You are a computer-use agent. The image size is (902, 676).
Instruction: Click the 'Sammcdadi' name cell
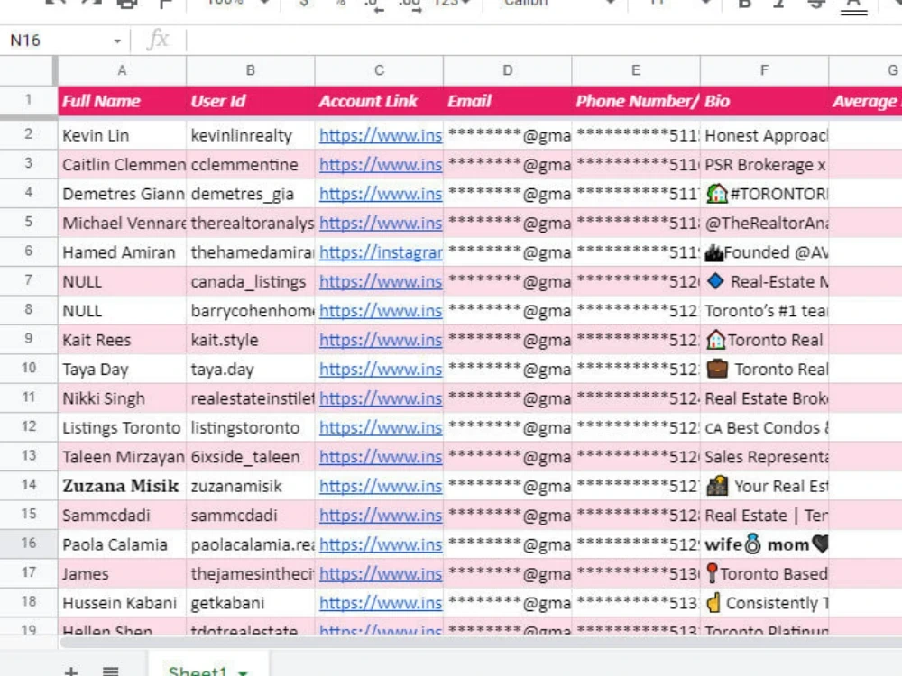point(122,516)
